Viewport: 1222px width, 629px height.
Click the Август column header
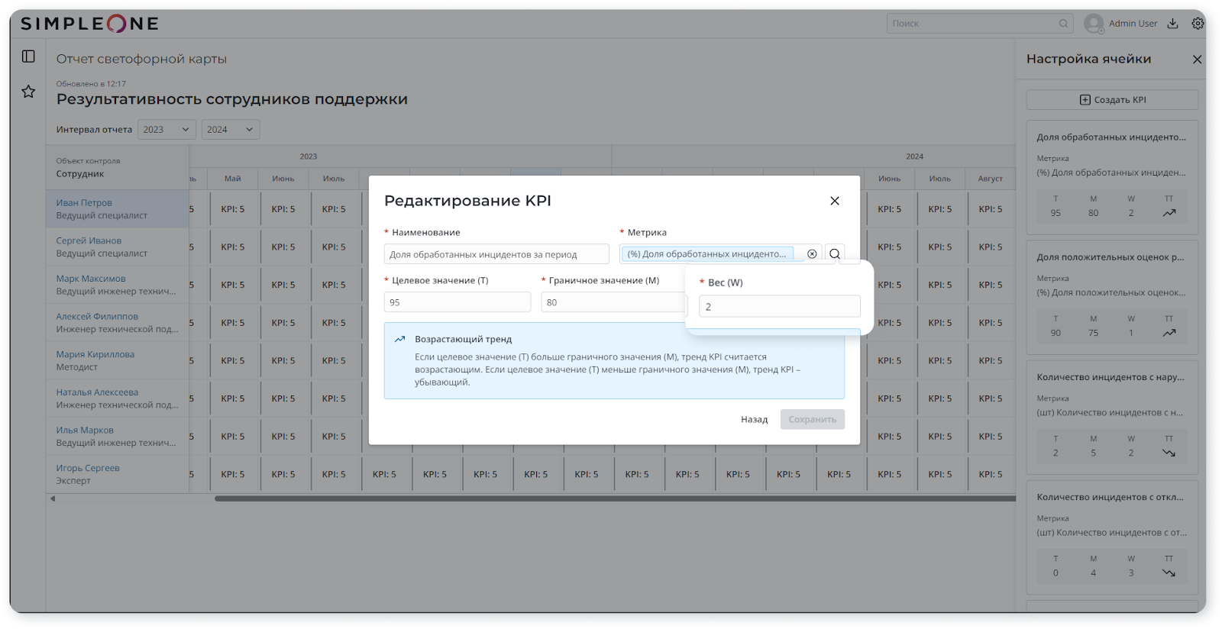pyautogui.click(x=991, y=179)
